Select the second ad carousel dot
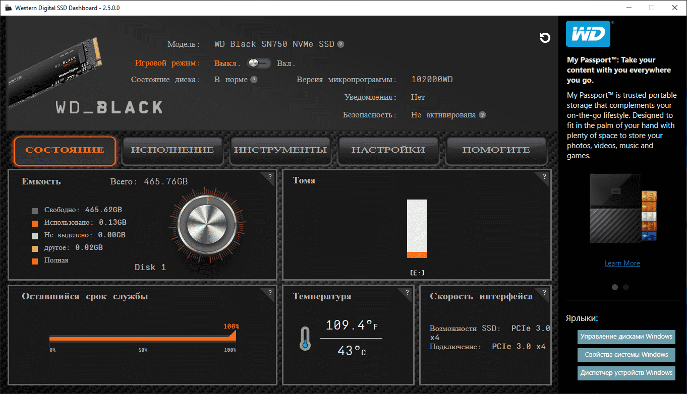 tap(626, 287)
